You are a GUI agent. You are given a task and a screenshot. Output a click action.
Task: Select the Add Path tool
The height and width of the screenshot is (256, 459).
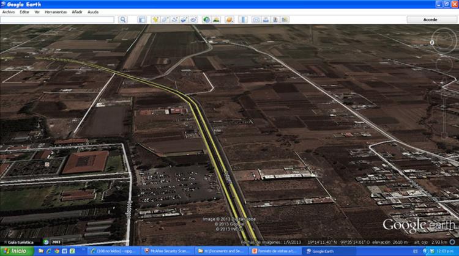click(174, 20)
